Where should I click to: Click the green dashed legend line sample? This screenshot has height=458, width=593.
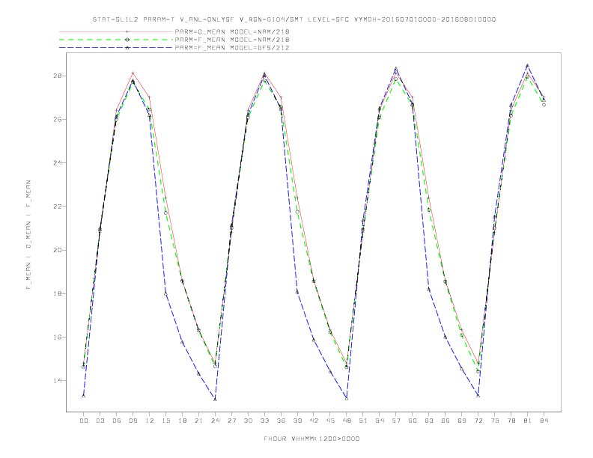click(x=116, y=40)
